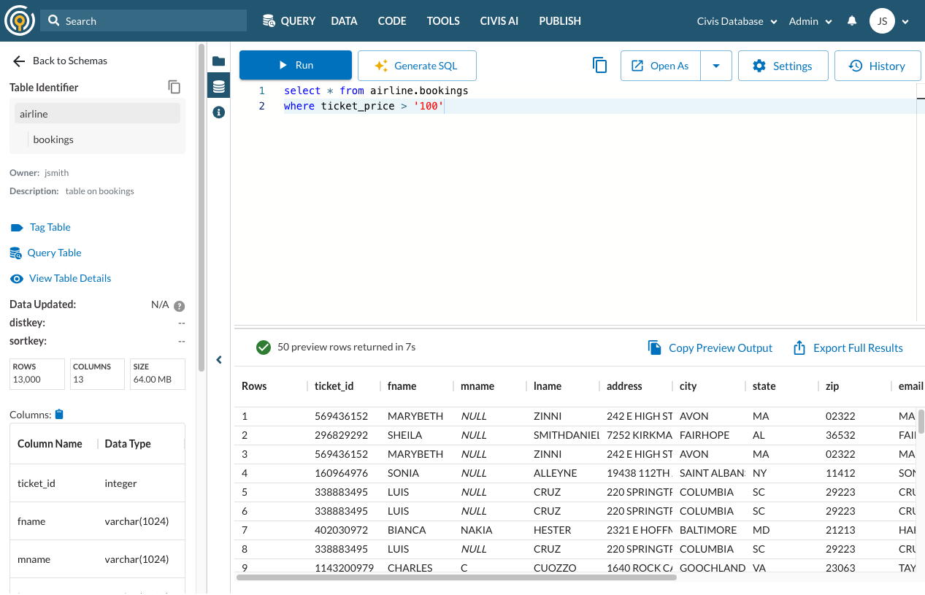Click Copy Preview Output
Screen dimensions: 925x595
point(710,348)
